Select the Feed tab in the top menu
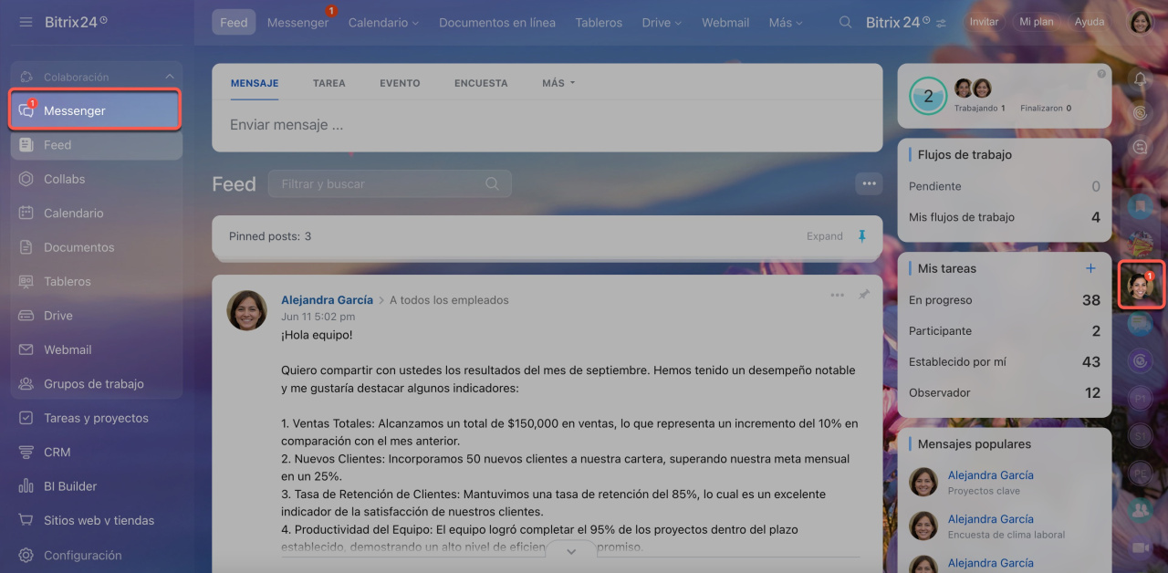Viewport: 1168px width, 573px height. tap(234, 23)
